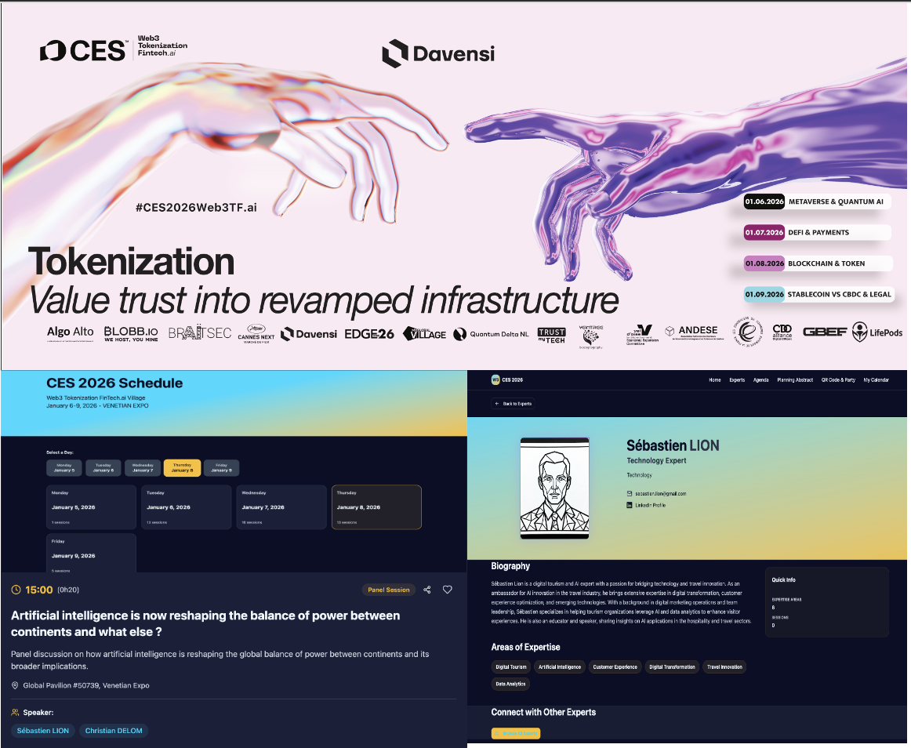
Task: Click the clock icon next to 15:00
Action: coord(16,590)
